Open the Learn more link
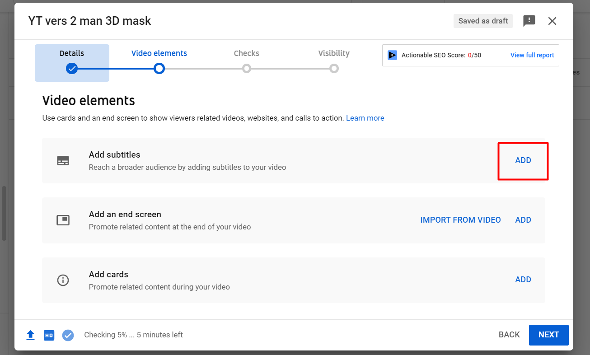Image resolution: width=590 pixels, height=355 pixels. coord(365,118)
